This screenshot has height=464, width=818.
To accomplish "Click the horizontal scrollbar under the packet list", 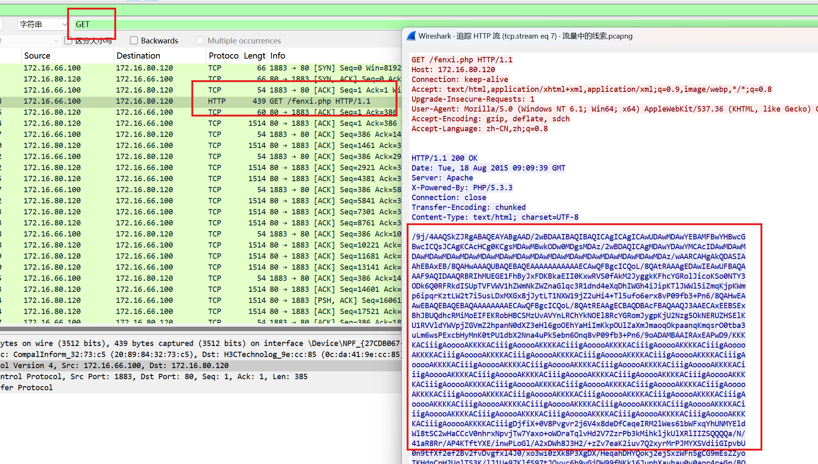I will pyautogui.click(x=201, y=328).
